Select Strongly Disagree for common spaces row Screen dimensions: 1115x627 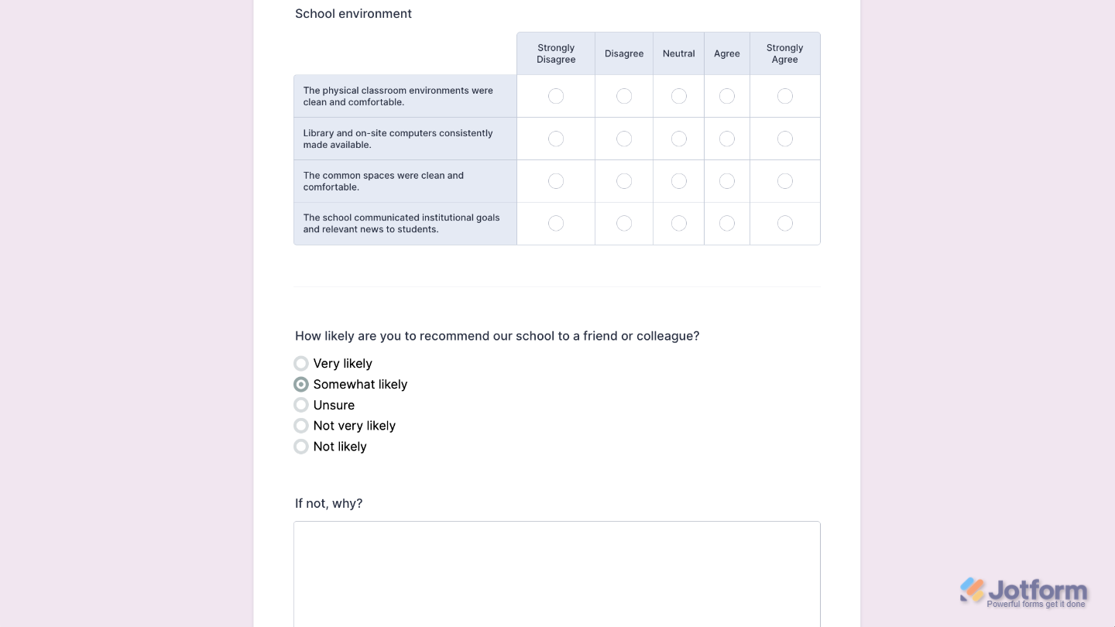pos(556,180)
